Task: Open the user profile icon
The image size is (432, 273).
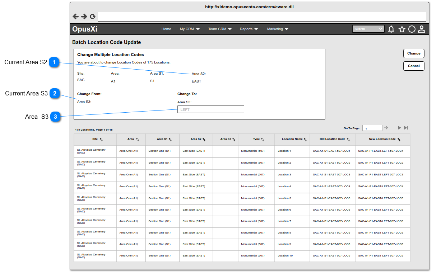Action: pyautogui.click(x=422, y=29)
